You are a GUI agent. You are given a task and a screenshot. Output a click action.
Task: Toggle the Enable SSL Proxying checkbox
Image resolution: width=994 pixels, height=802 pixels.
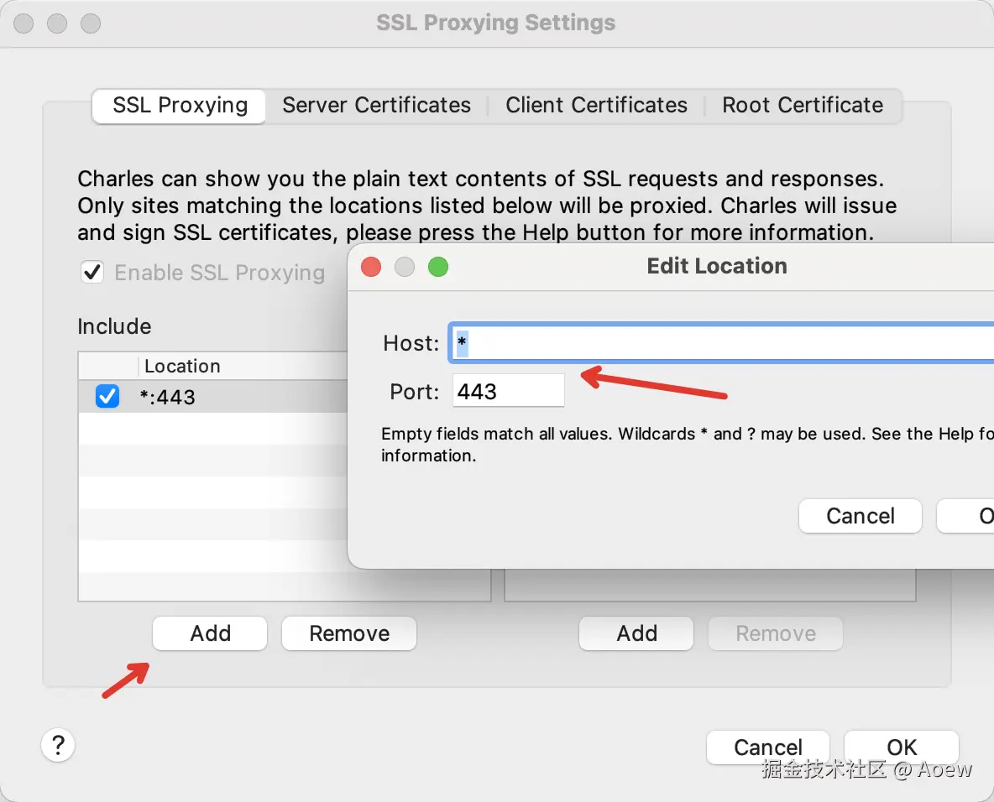(x=92, y=273)
